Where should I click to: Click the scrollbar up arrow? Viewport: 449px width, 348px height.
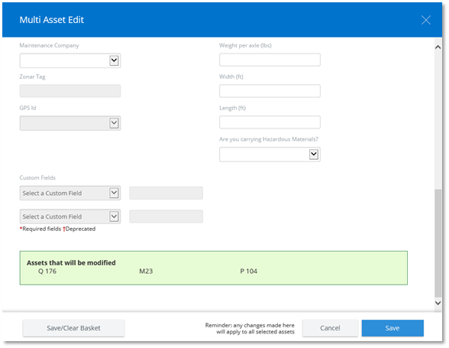(x=438, y=47)
